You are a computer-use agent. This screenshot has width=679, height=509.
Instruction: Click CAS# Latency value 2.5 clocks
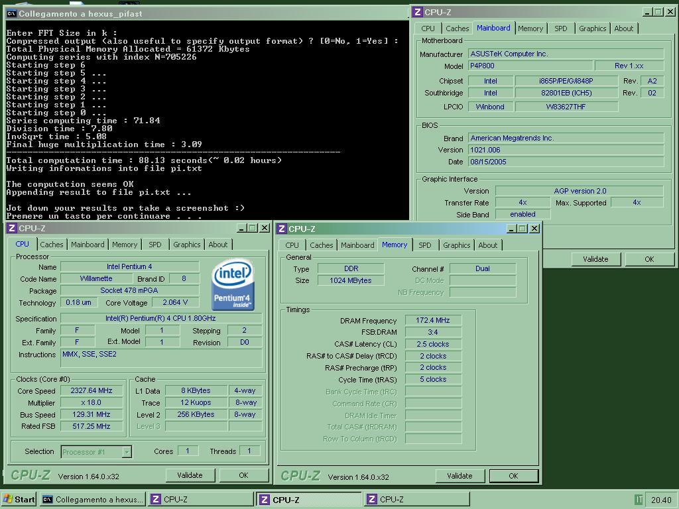point(433,344)
